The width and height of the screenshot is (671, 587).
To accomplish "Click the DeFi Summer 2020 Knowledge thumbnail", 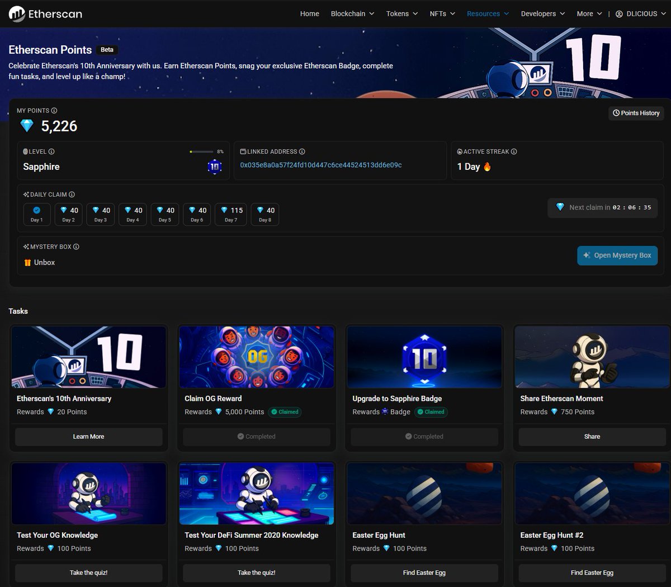I will click(257, 494).
